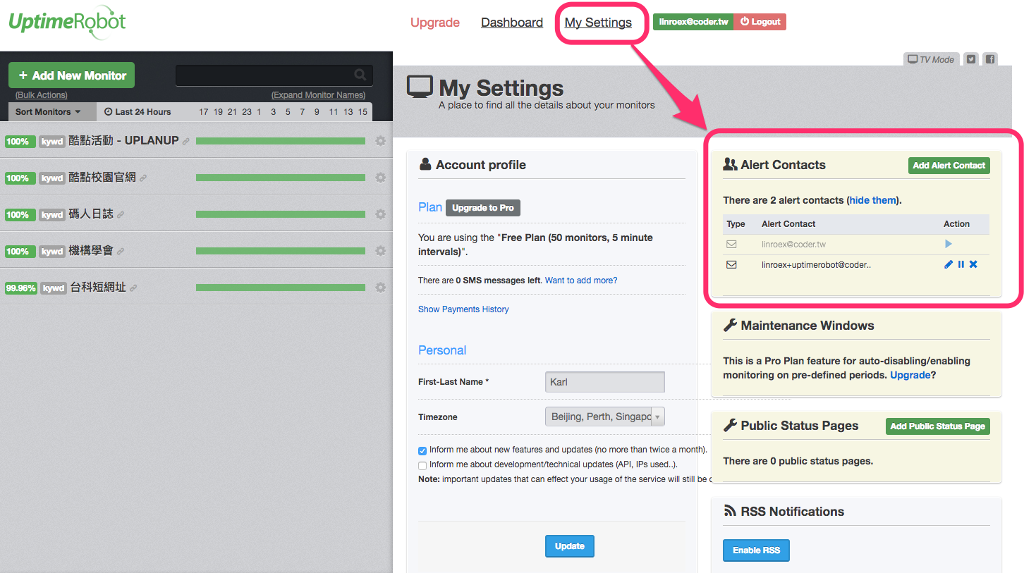Image resolution: width=1024 pixels, height=573 pixels.
Task: Resume the linroex@coder.tw alert contact with play icon
Action: pyautogui.click(x=949, y=244)
